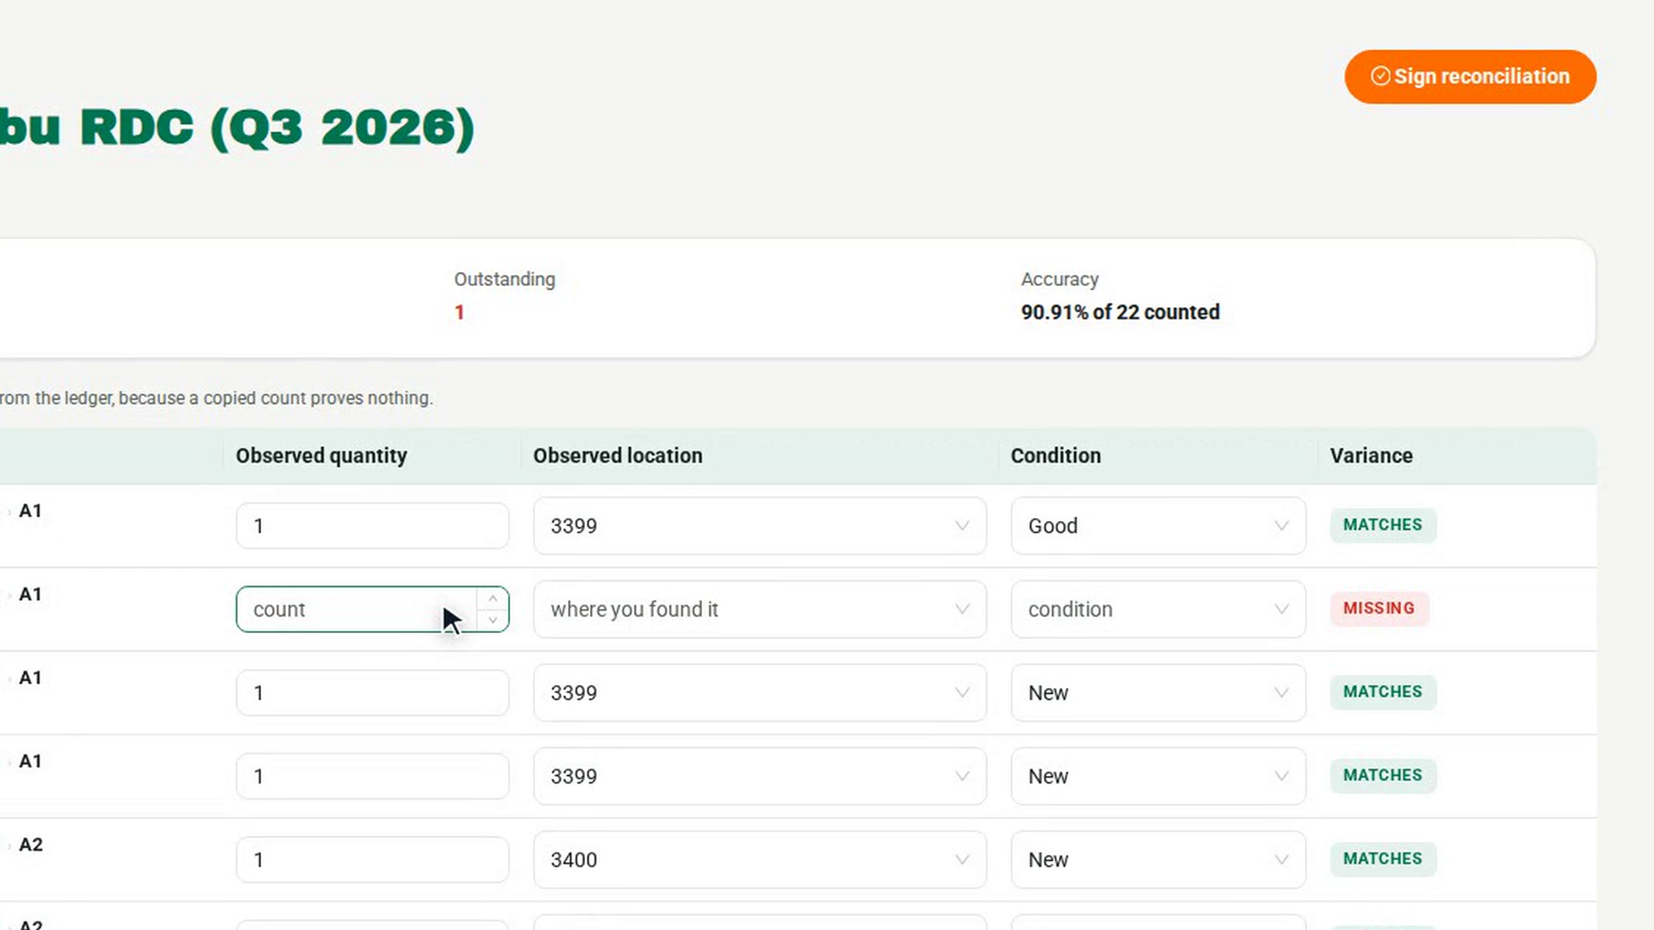This screenshot has width=1654, height=930.
Task: Open the location dropdown in the Good-condition row
Action: point(760,526)
